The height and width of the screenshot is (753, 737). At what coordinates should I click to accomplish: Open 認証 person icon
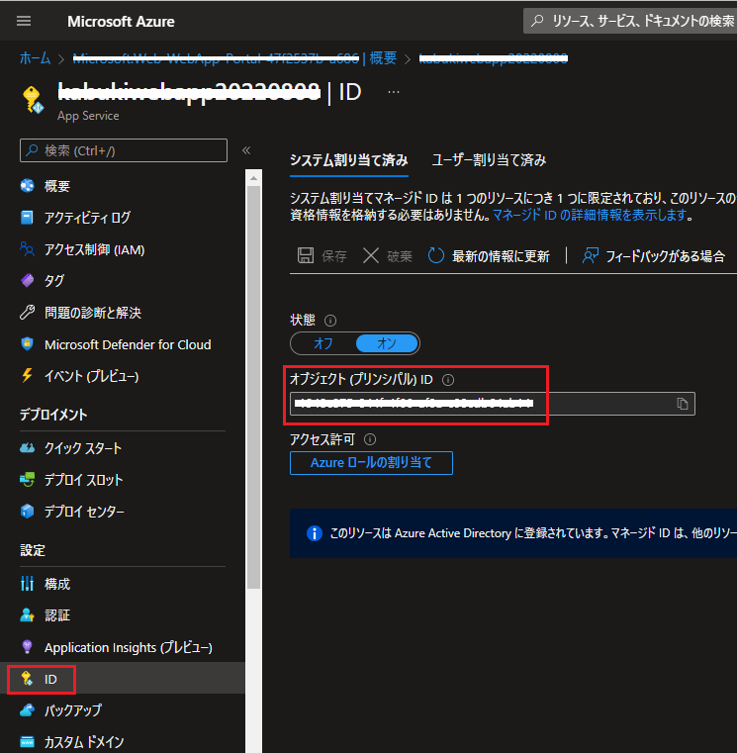(28, 615)
